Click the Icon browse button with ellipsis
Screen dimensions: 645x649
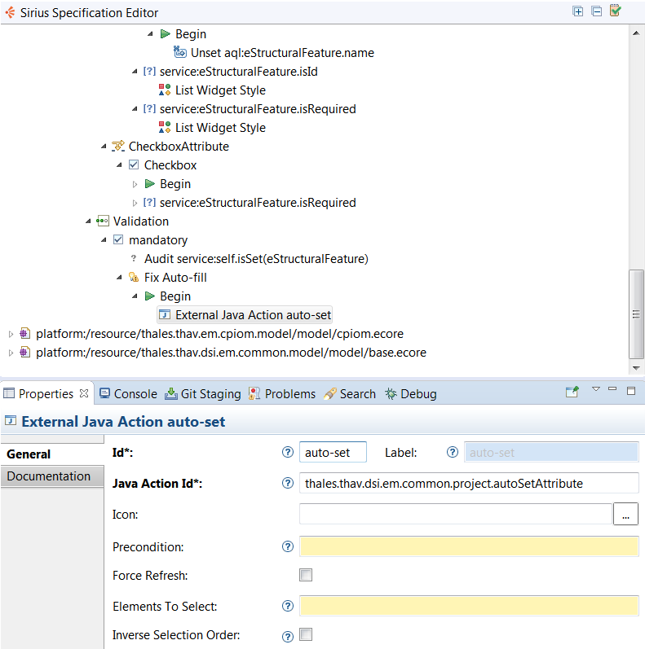[x=625, y=515]
